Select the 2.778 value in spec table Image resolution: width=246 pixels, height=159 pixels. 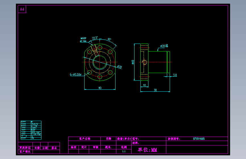(34, 126)
